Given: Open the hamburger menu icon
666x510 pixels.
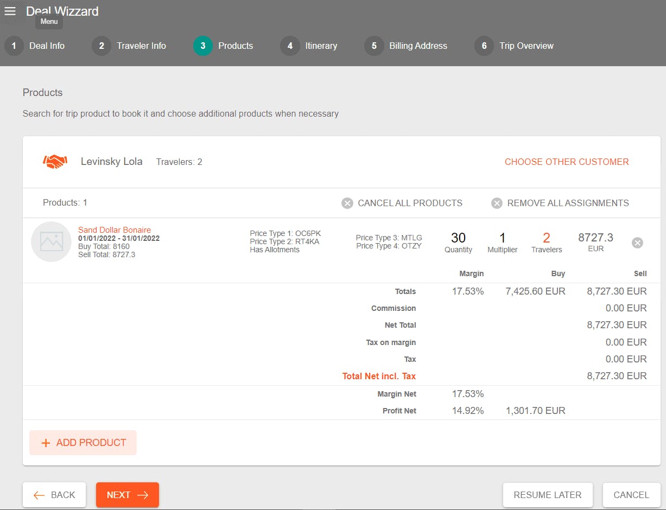Looking at the screenshot, I should click(x=10, y=11).
